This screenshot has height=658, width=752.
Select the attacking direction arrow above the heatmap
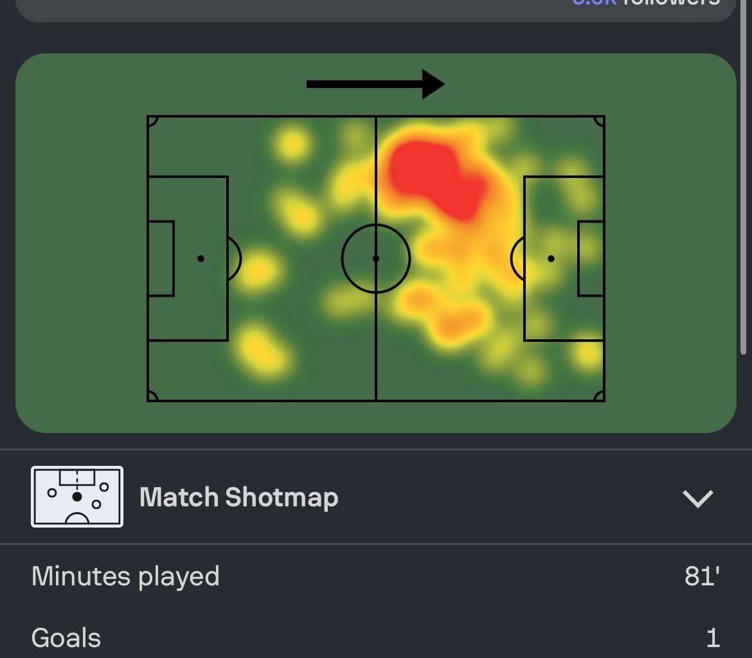click(375, 83)
